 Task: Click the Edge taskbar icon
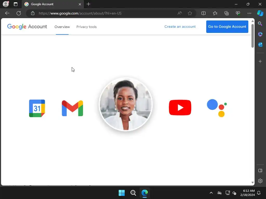(x=145, y=193)
